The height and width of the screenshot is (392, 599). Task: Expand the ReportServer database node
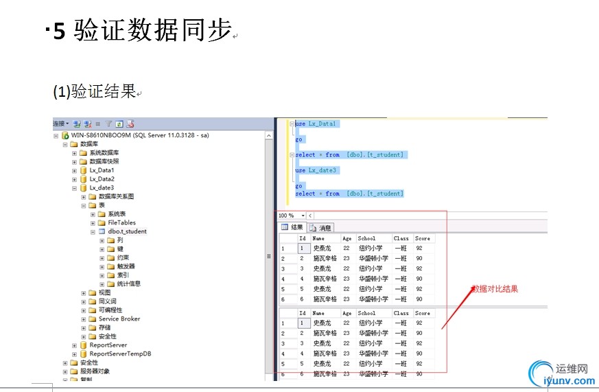pos(75,345)
